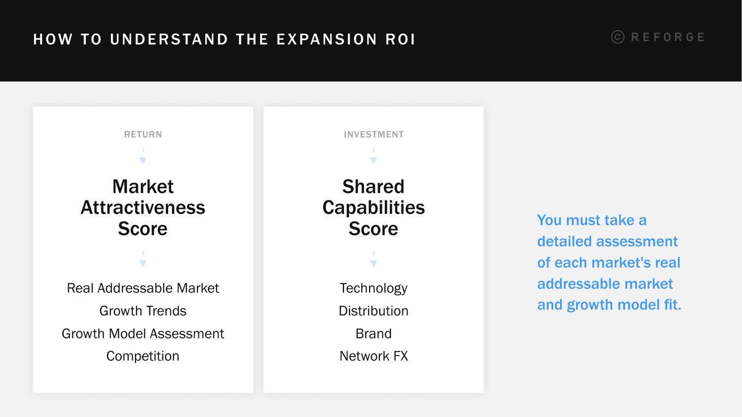This screenshot has width=742, height=417.
Task: Click the copyright symbol icon beside REFORGE
Action: point(617,37)
